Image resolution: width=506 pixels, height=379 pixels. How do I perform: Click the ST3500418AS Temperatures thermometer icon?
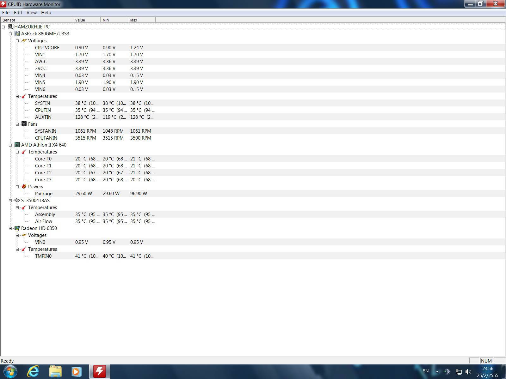[x=24, y=208]
